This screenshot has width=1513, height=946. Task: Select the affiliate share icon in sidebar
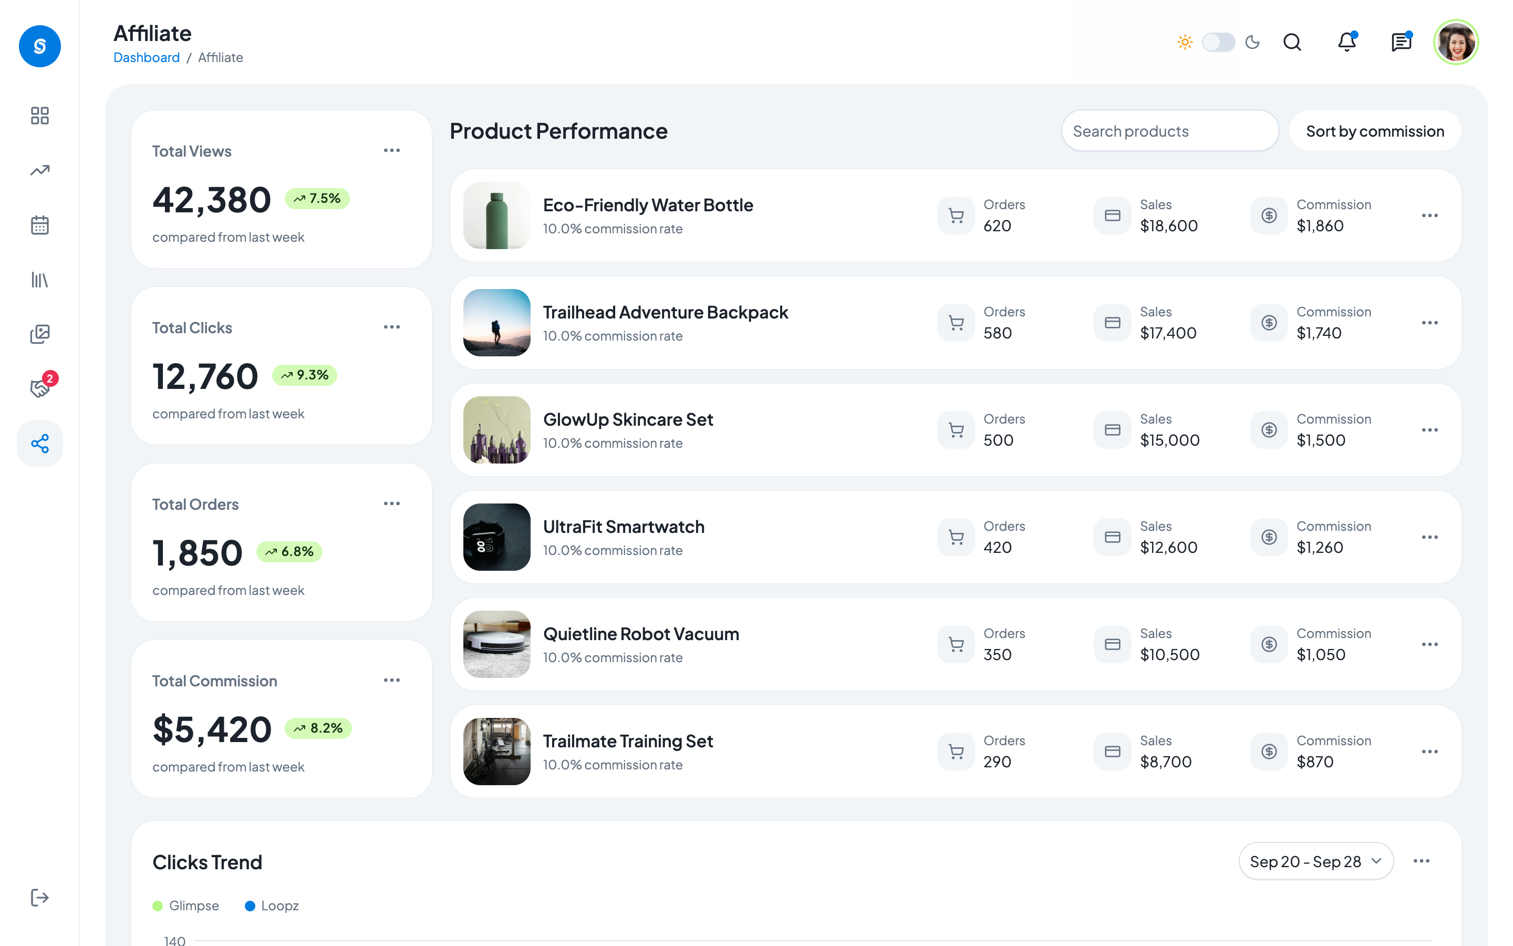[39, 444]
